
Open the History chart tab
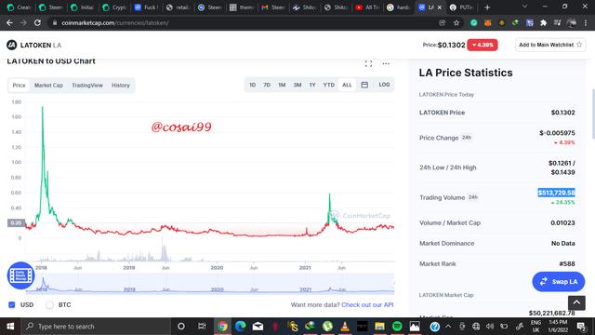click(121, 85)
